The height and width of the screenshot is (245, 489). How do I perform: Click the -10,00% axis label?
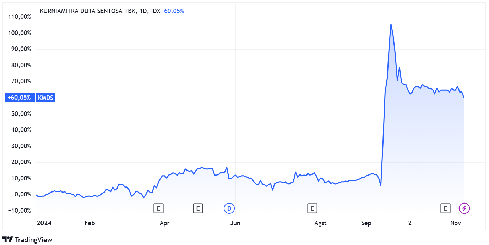tap(20, 211)
